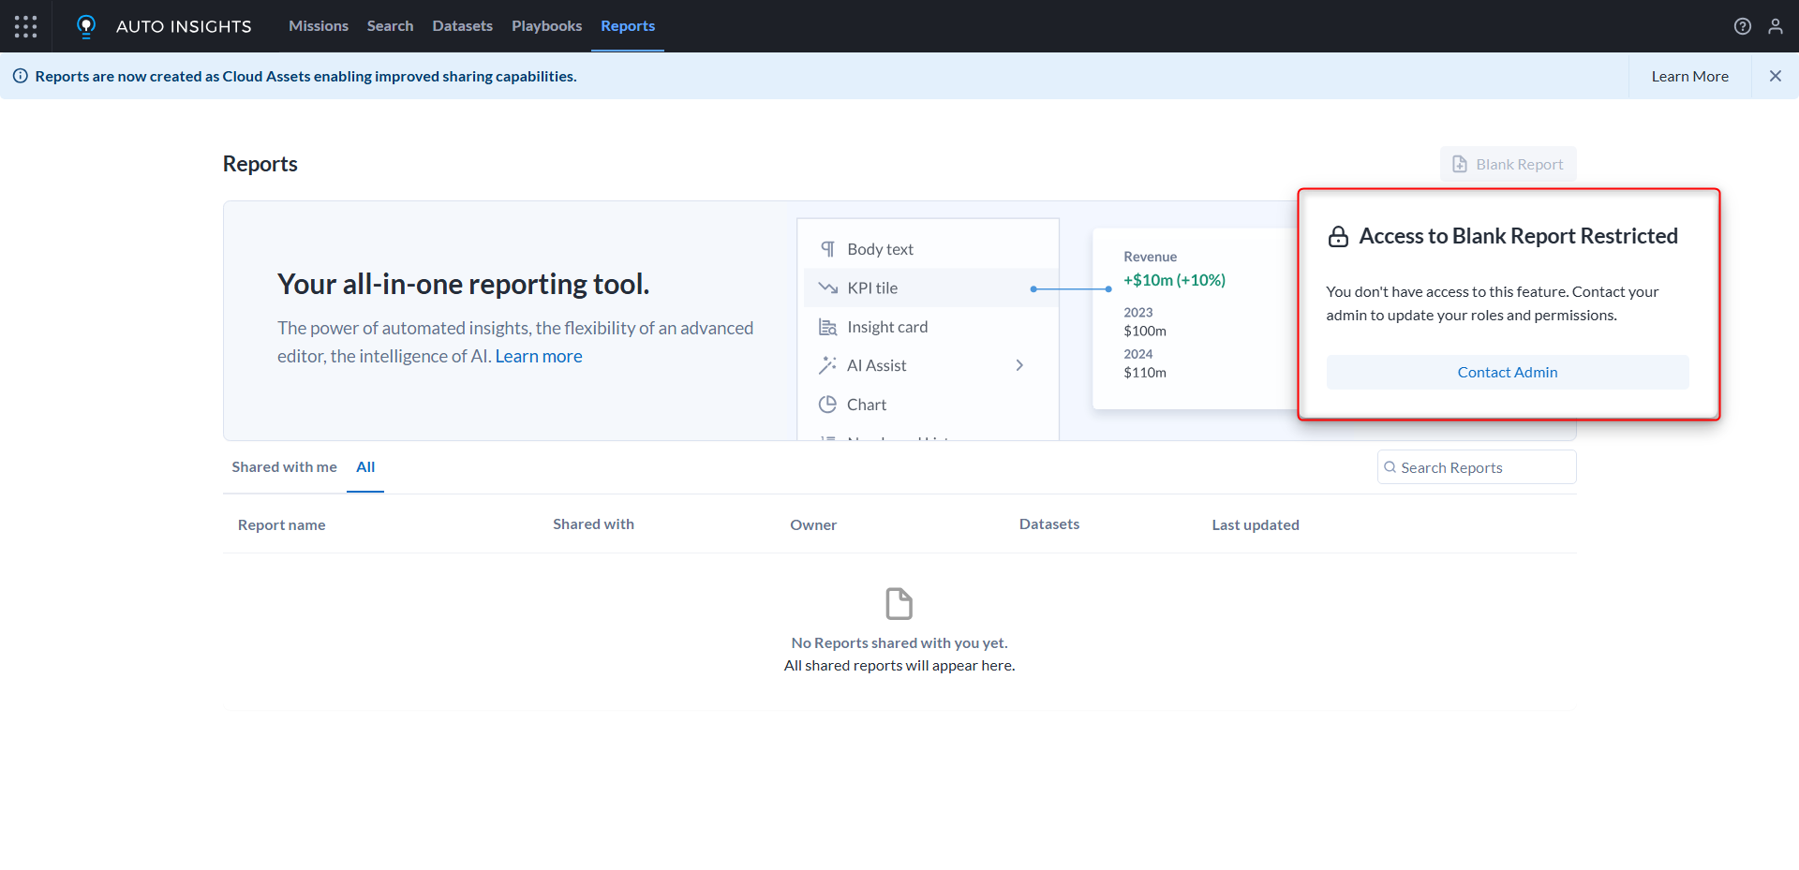Open the Search menu
Viewport: 1799px width, 870px height.
(x=390, y=26)
